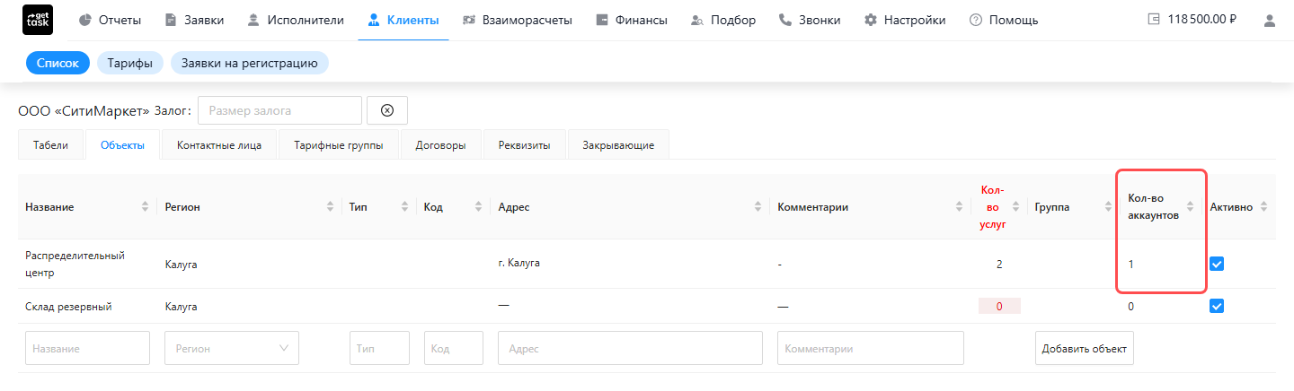Image resolution: width=1294 pixels, height=391 pixels.
Task: Clear the deposit with the circled X button
Action: coord(387,110)
